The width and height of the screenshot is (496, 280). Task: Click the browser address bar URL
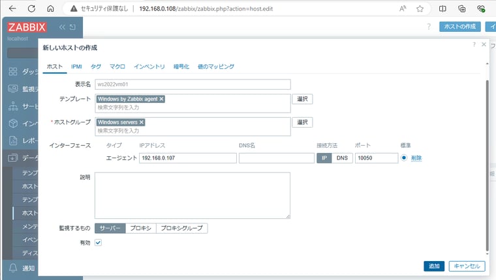pos(206,8)
